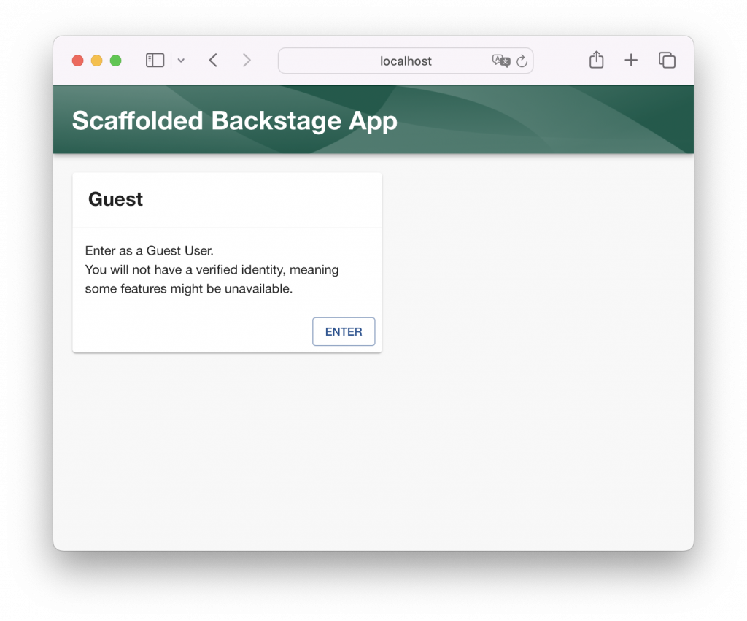The image size is (747, 621).
Task: Close the Safari window with red button
Action: coord(77,61)
